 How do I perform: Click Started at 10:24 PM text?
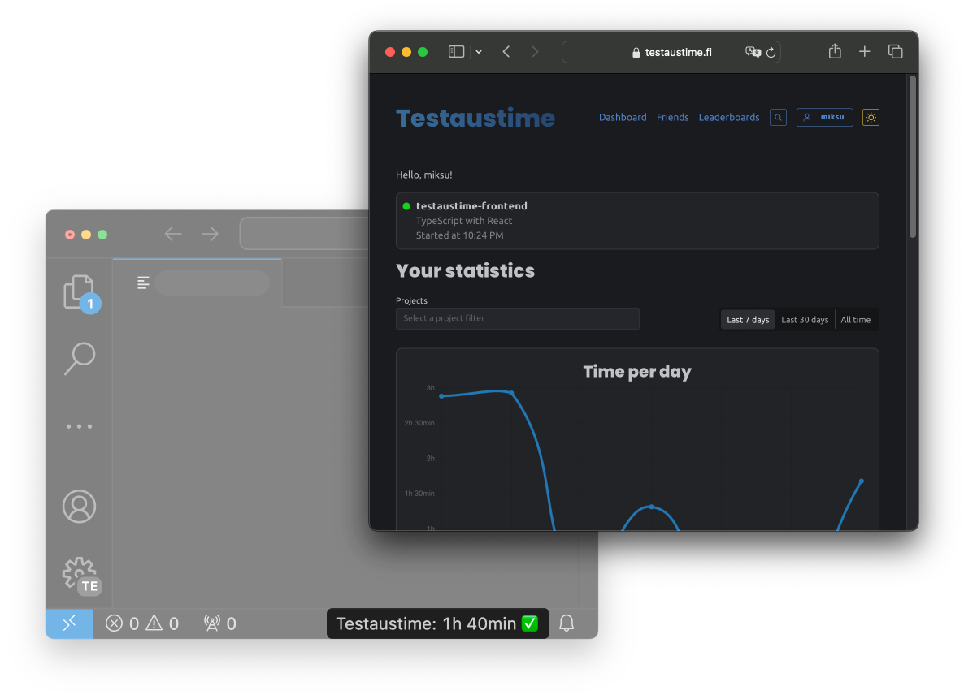tap(459, 235)
